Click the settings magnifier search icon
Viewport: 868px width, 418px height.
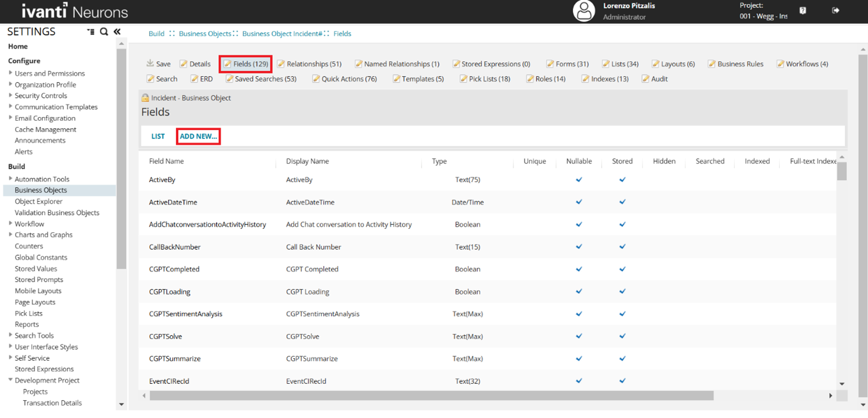point(104,31)
